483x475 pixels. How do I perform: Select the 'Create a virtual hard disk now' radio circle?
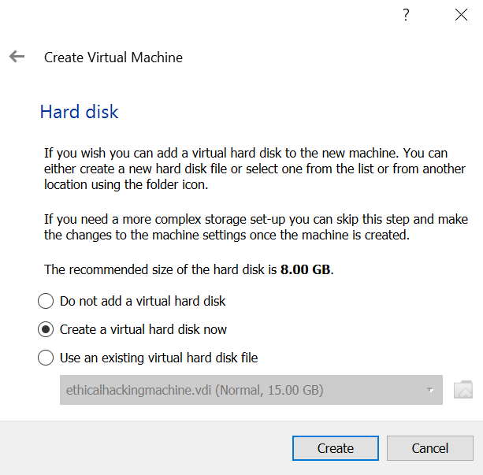(46, 329)
